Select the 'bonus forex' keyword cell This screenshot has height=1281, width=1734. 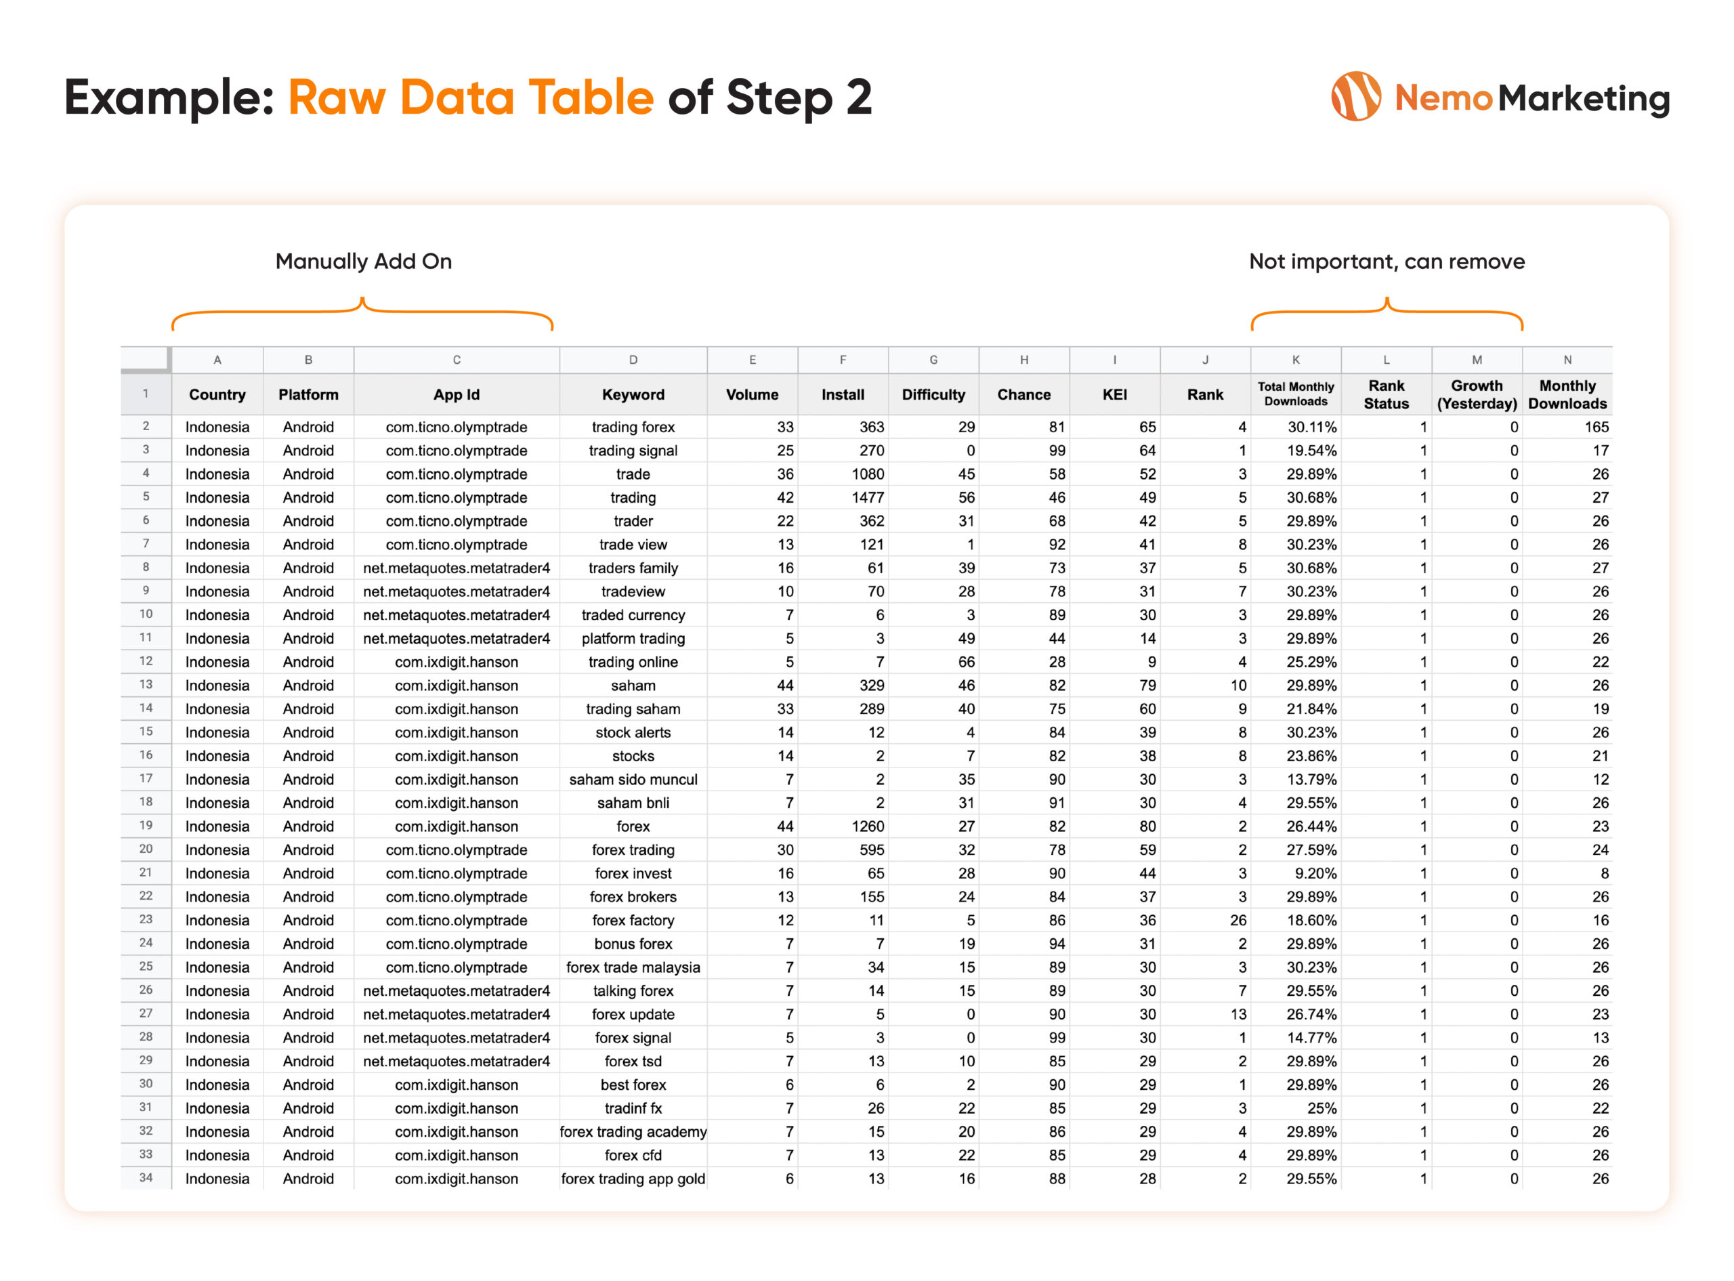[633, 943]
